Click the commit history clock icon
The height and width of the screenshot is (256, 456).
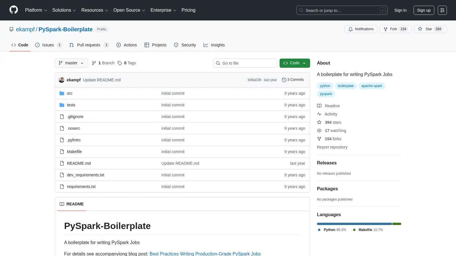click(284, 80)
